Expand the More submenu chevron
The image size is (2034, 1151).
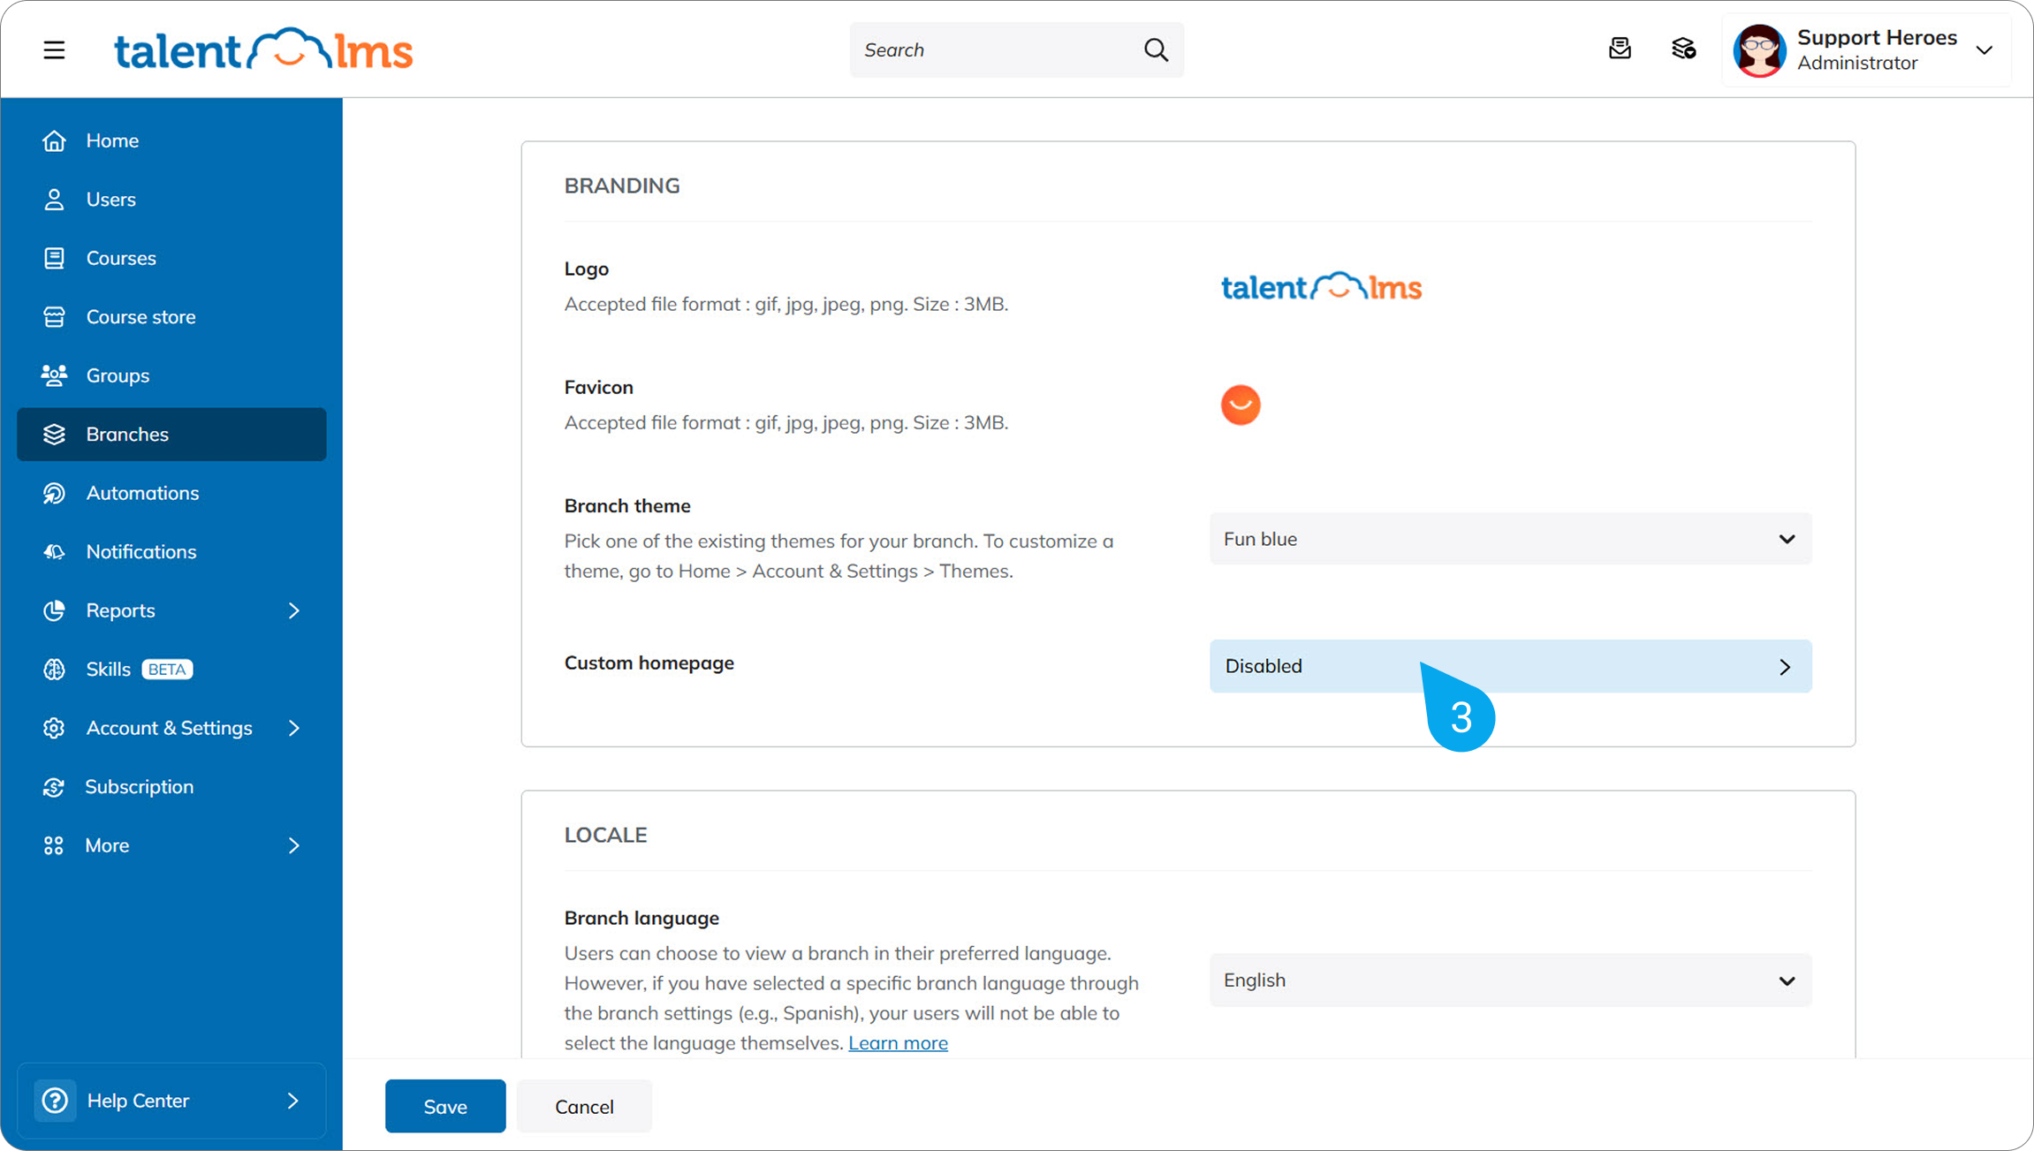293,845
